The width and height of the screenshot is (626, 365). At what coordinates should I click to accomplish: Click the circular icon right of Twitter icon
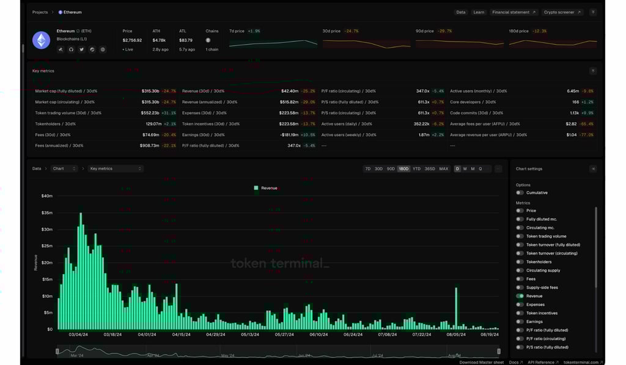click(92, 49)
